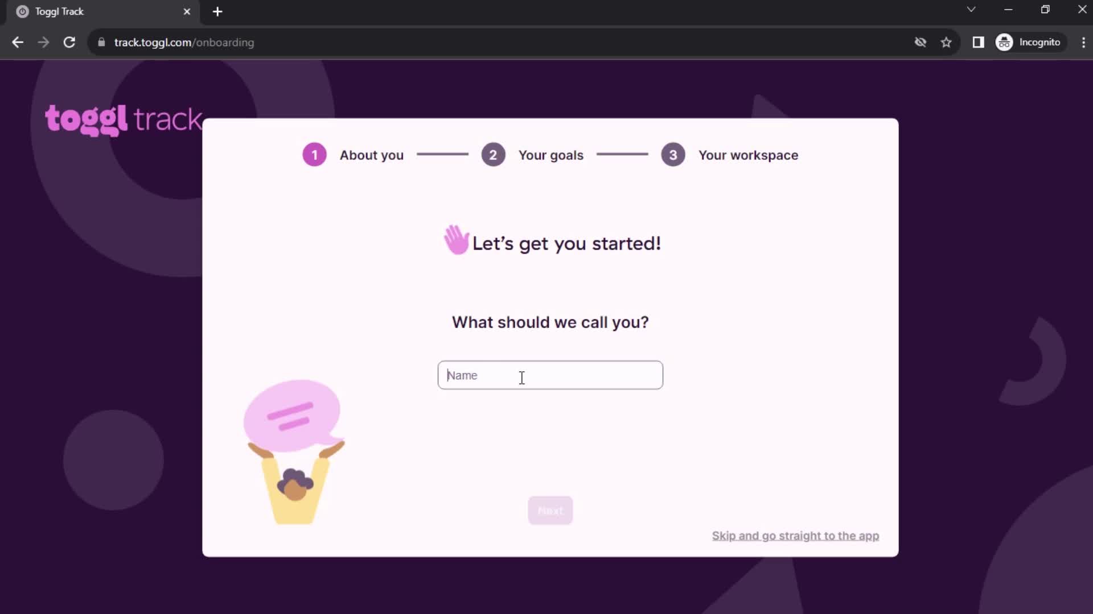Click the bookmark star icon in address bar
Viewport: 1093px width, 614px height.
click(946, 42)
